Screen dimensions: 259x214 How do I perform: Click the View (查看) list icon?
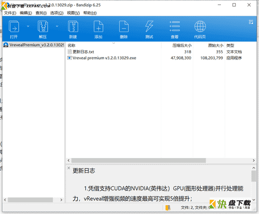[175, 26]
